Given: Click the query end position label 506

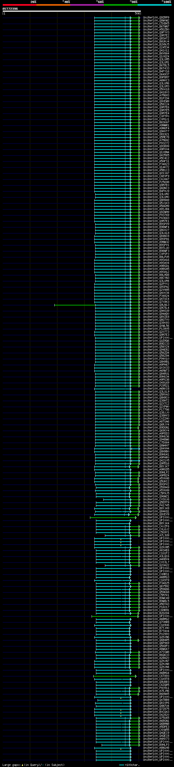Looking at the screenshot, I should coord(137,13).
